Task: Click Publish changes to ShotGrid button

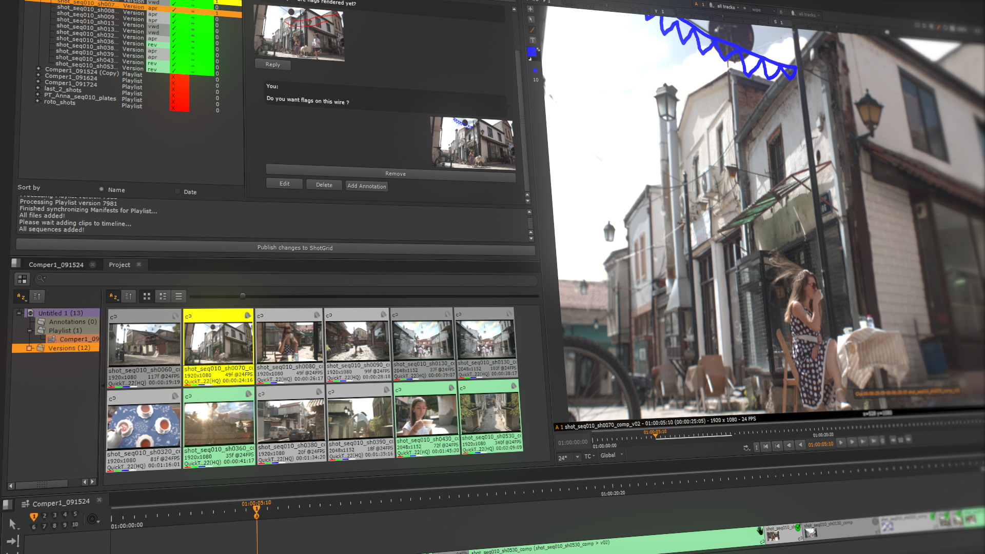Action: coord(294,248)
